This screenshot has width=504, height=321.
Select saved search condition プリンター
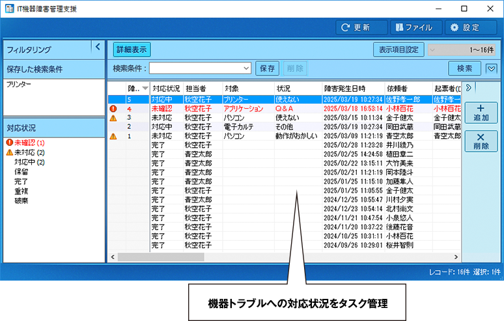19,84
